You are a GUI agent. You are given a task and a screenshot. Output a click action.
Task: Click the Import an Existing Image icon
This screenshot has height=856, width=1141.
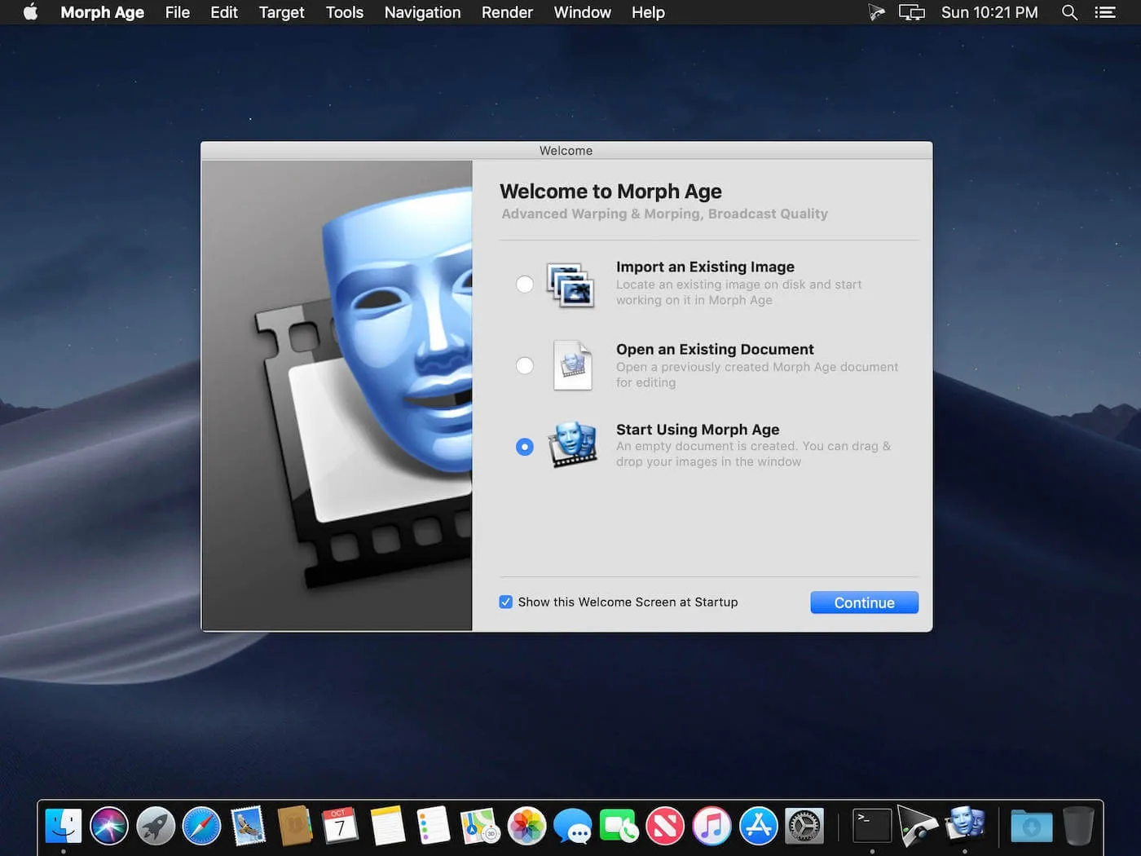click(570, 285)
